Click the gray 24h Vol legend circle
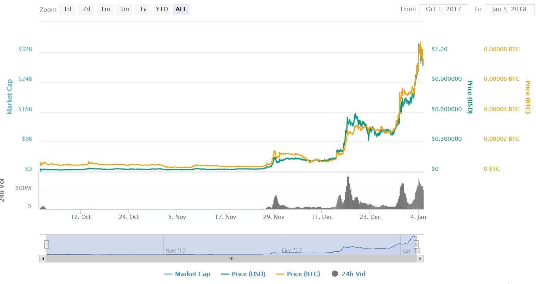 coord(335,274)
